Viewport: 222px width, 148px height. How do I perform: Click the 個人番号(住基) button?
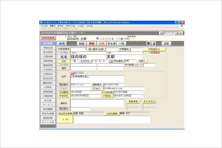click(x=96, y=49)
